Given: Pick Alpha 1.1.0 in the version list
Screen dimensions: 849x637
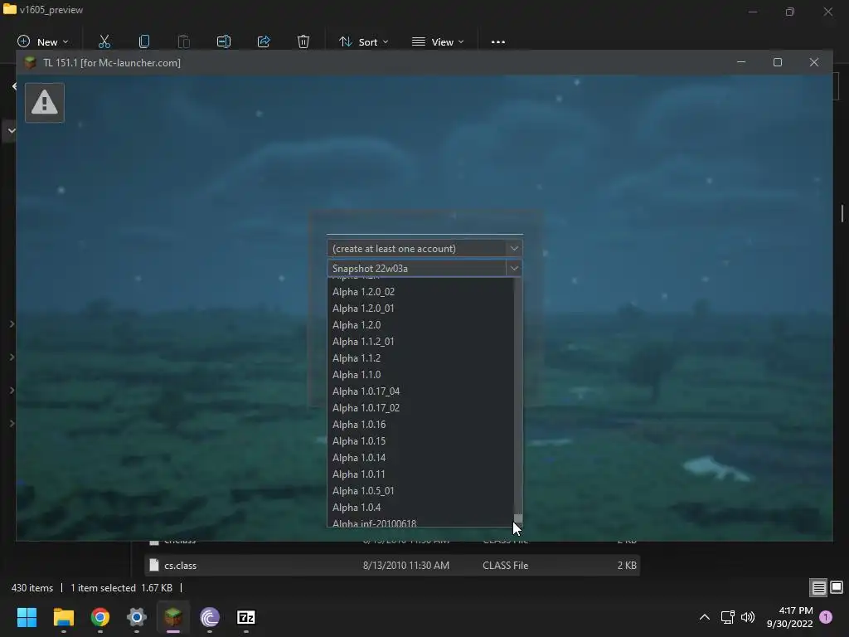Looking at the screenshot, I should point(420,375).
